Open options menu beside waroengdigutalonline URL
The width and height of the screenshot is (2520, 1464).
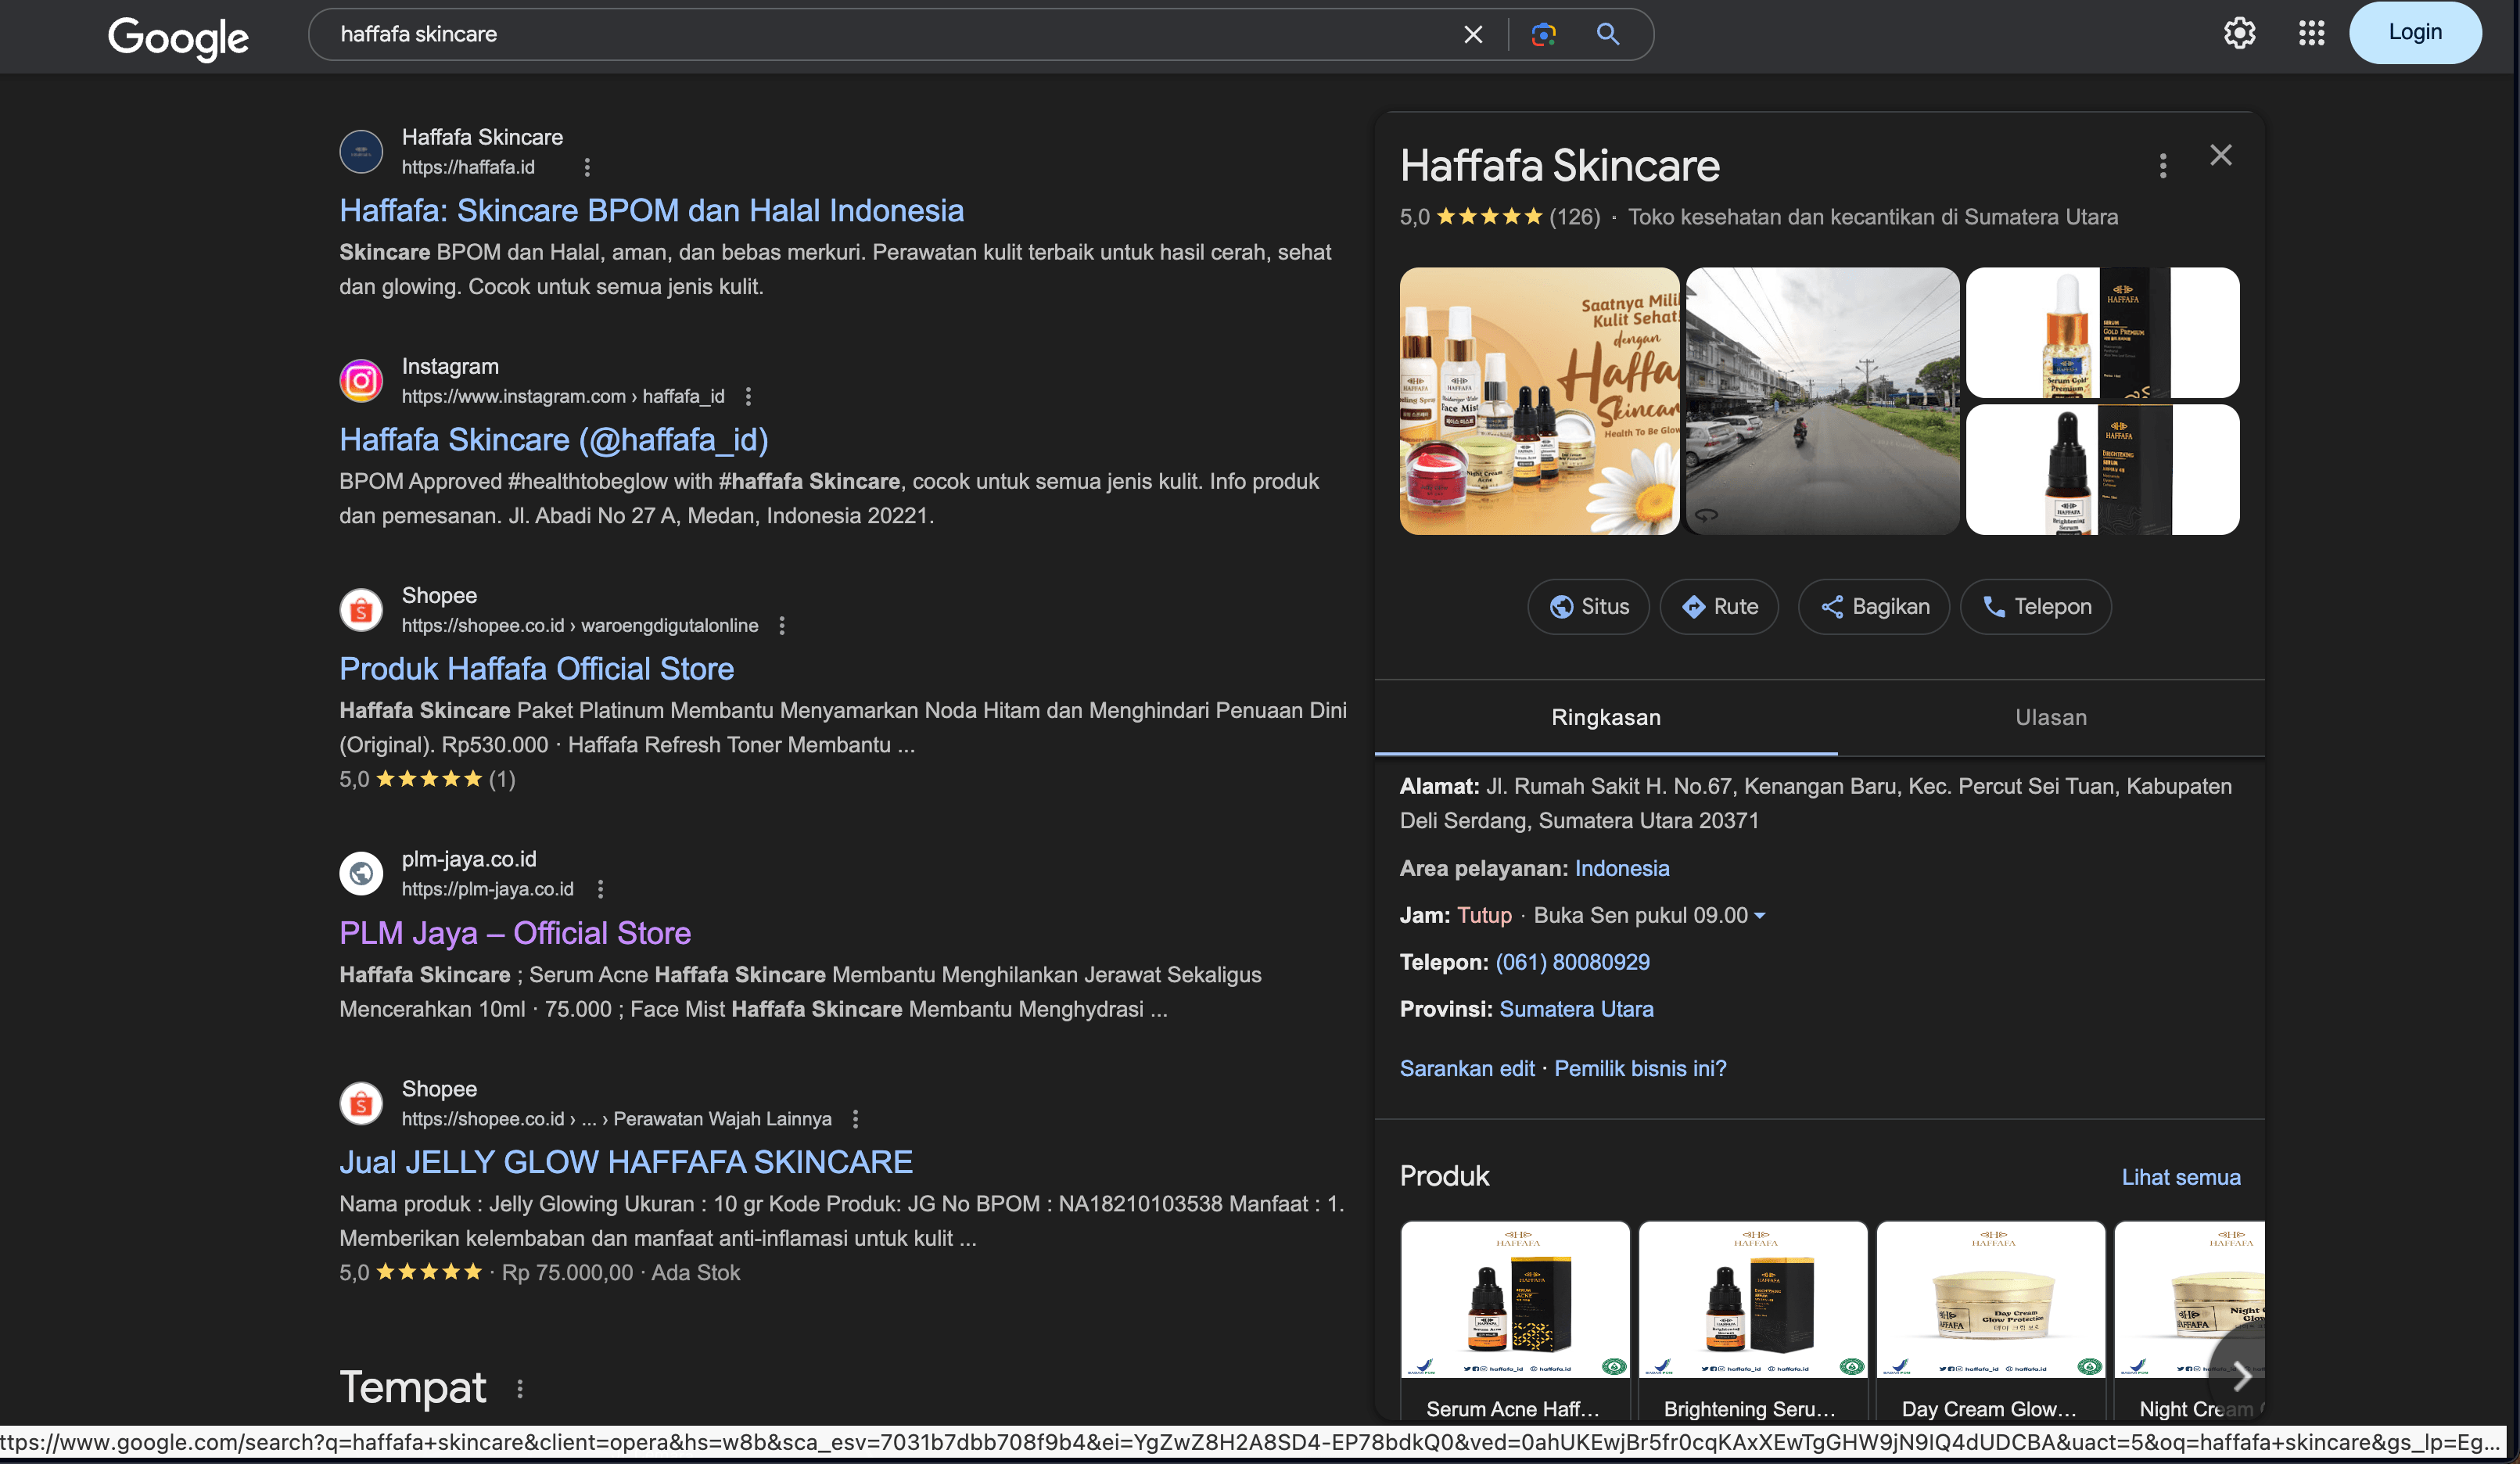782,626
